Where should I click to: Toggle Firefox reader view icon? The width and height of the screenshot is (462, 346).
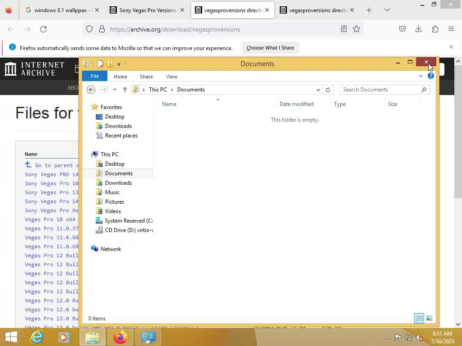[x=343, y=29]
